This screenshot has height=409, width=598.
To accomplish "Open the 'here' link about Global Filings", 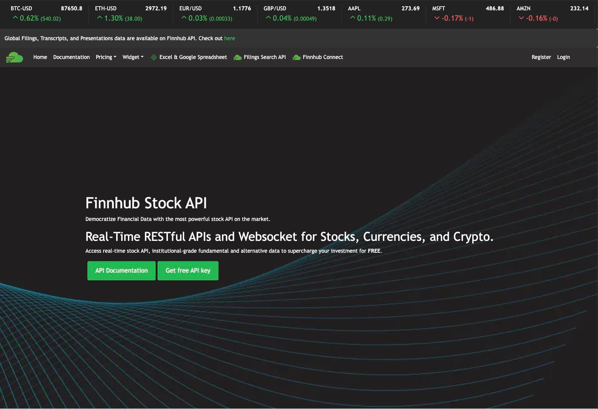I will click(230, 38).
